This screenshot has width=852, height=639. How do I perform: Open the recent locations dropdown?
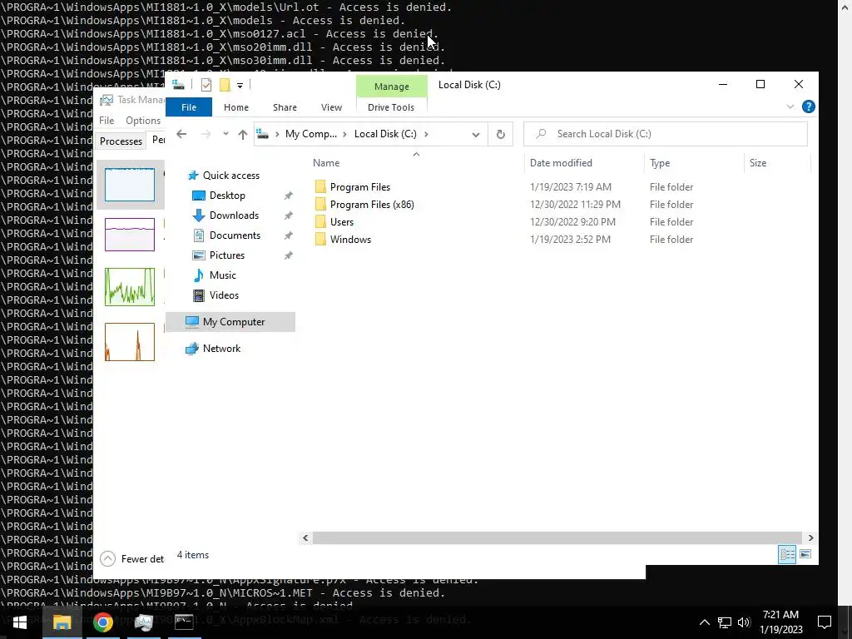(x=225, y=134)
